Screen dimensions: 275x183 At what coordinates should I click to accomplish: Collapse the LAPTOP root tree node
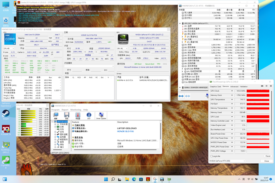(x=52, y=122)
